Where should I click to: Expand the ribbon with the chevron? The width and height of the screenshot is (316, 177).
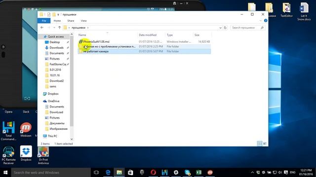(x=260, y=21)
